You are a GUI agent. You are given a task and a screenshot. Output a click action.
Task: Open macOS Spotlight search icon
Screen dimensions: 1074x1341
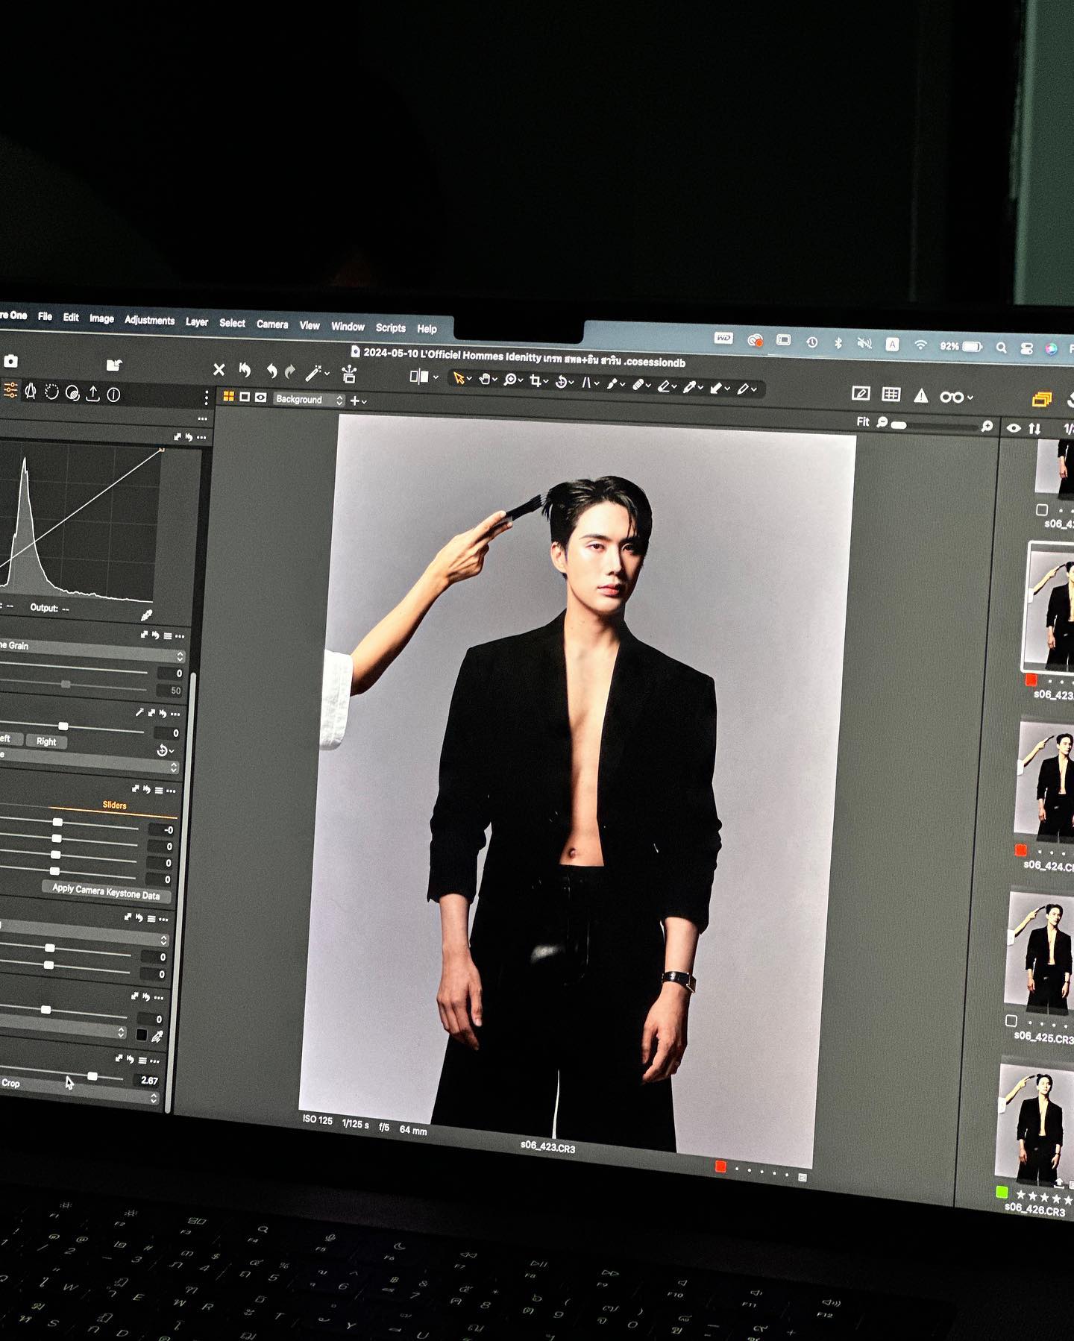tap(1001, 348)
